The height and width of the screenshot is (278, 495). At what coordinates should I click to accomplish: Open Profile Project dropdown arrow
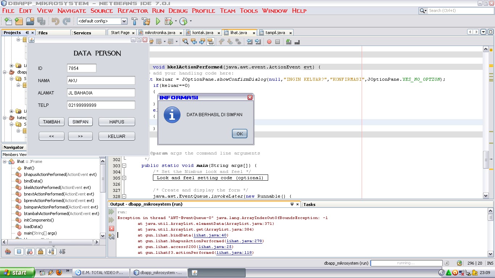[191, 21]
